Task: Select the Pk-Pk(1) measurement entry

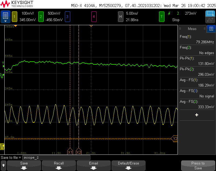Action: [197, 61]
